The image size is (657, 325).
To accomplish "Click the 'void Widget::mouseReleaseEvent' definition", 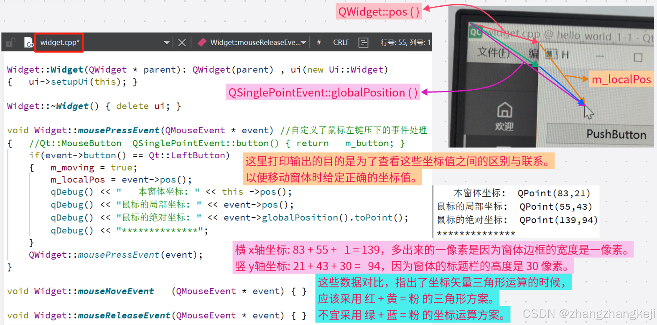I will [x=157, y=315].
